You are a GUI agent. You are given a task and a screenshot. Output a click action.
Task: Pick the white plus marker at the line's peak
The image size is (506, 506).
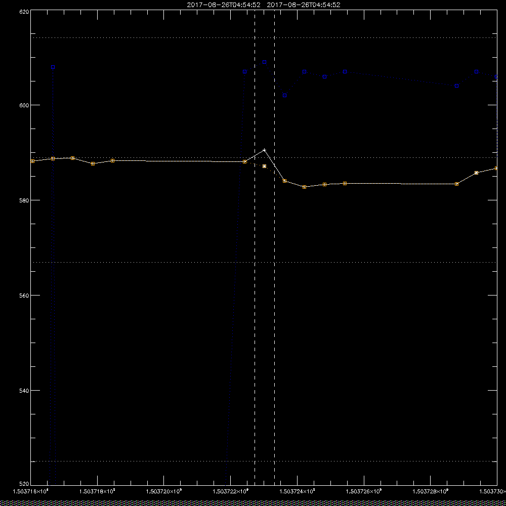pos(264,150)
